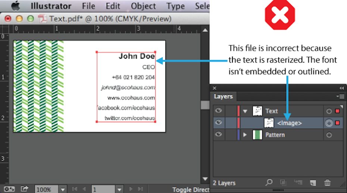Hide the Pattern layer

pyautogui.click(x=219, y=135)
